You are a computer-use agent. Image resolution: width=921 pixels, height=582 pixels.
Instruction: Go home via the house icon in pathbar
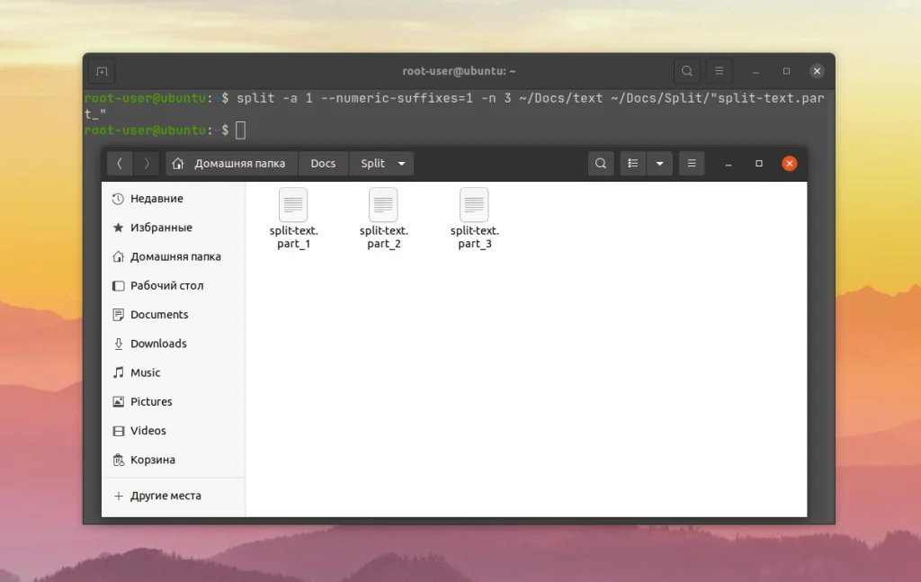coord(176,164)
